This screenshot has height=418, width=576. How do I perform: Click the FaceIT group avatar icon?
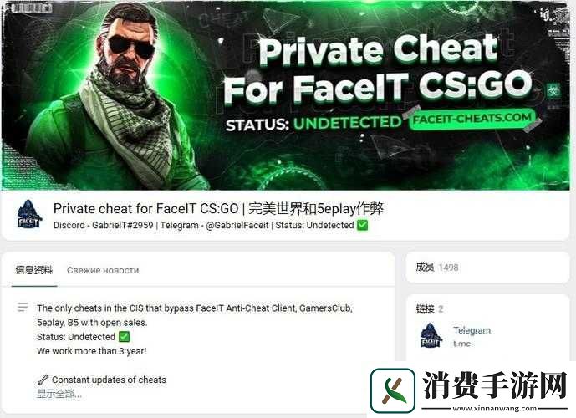[29, 215]
